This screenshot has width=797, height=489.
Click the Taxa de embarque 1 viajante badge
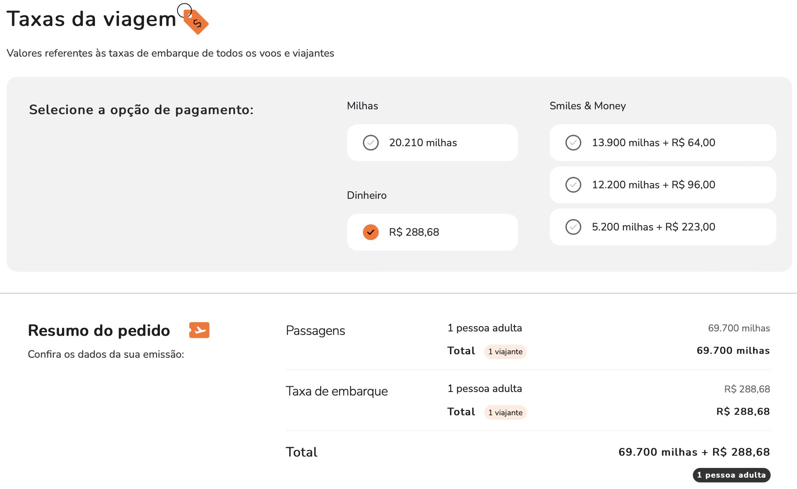pyautogui.click(x=505, y=413)
